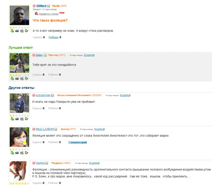Screen dimensions: 212x185
Task: Click the star rating under Дима's avatar
Action: pyautogui.click(x=19, y=75)
